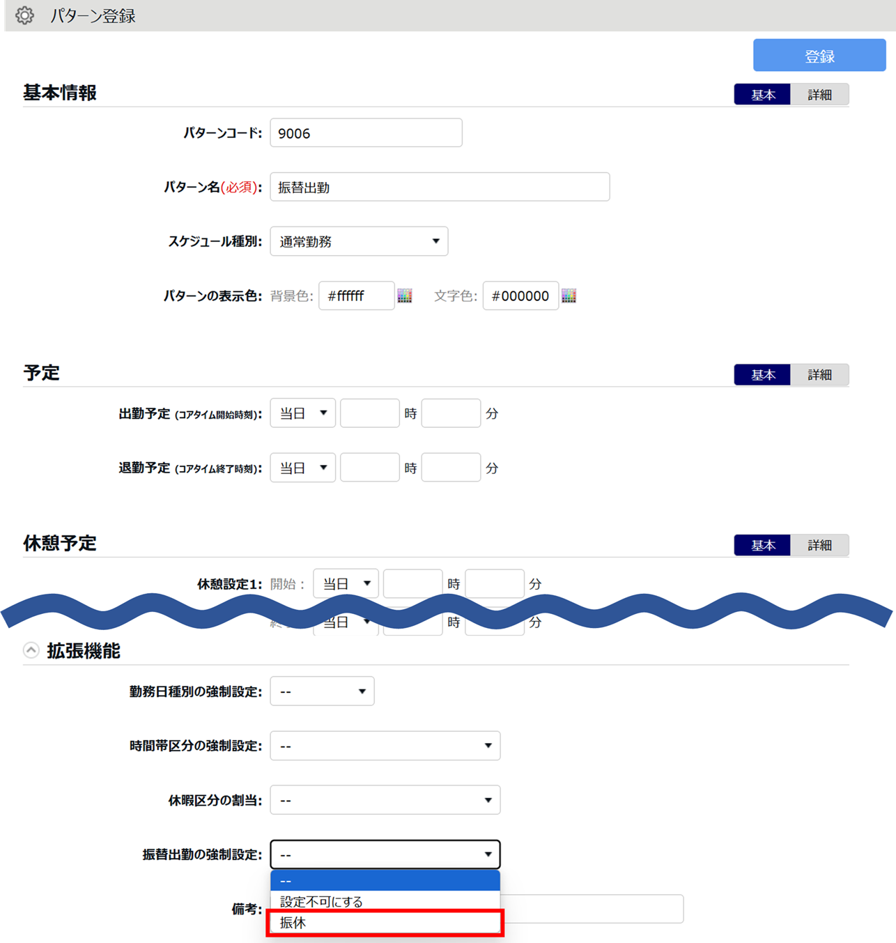Open background color picker palette icon

(x=405, y=296)
